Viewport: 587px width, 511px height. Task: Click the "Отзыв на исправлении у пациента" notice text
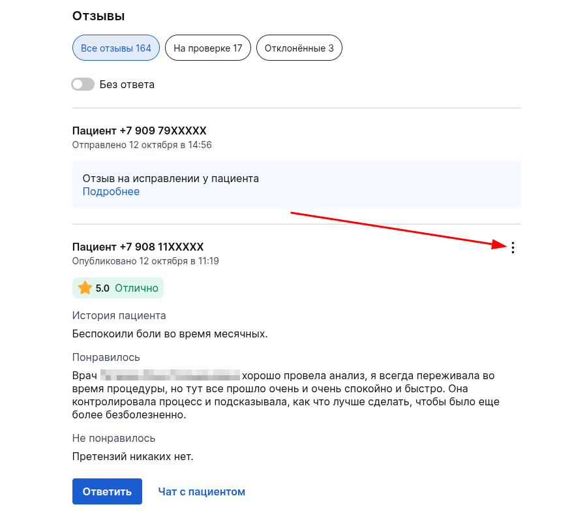(x=171, y=178)
